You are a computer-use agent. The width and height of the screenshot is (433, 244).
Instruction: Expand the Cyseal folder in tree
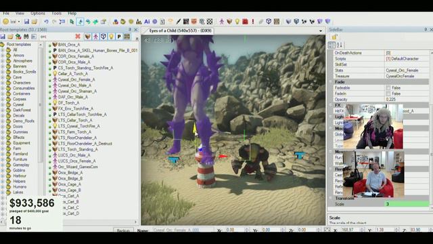2,104
